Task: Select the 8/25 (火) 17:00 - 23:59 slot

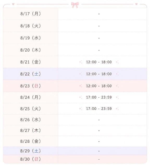Action: (99, 109)
